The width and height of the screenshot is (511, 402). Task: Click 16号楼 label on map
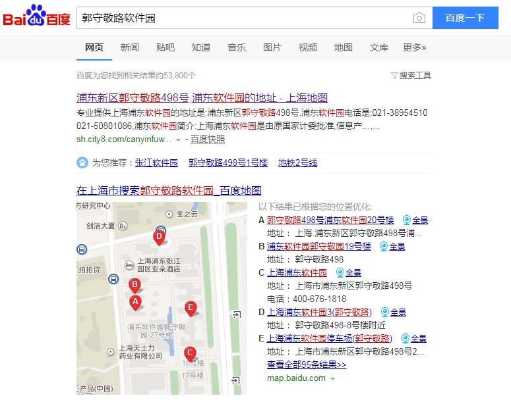pyautogui.click(x=193, y=363)
